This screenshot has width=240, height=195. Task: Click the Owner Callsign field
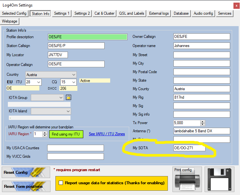tap(202, 37)
